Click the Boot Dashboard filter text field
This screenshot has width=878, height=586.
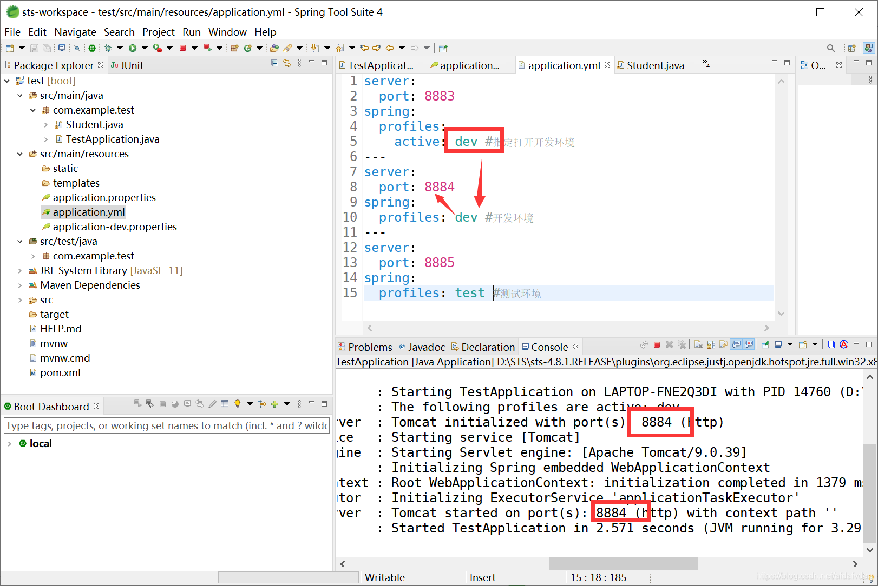coord(167,425)
